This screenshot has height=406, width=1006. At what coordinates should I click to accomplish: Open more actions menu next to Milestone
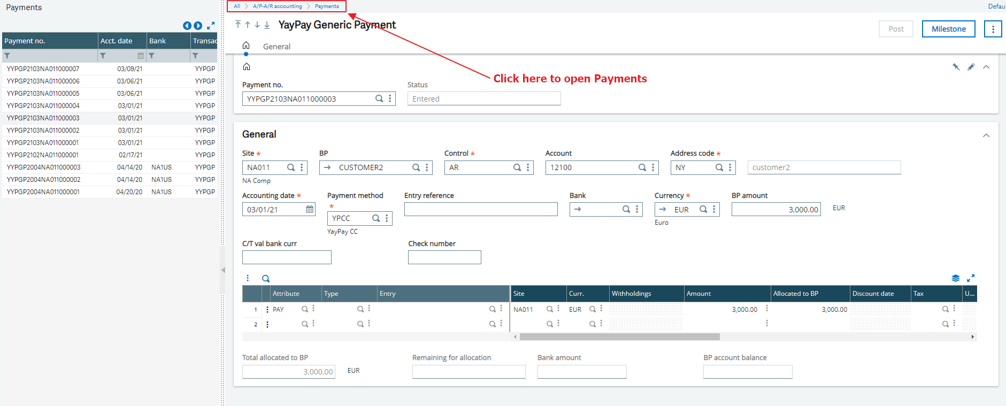tap(993, 29)
